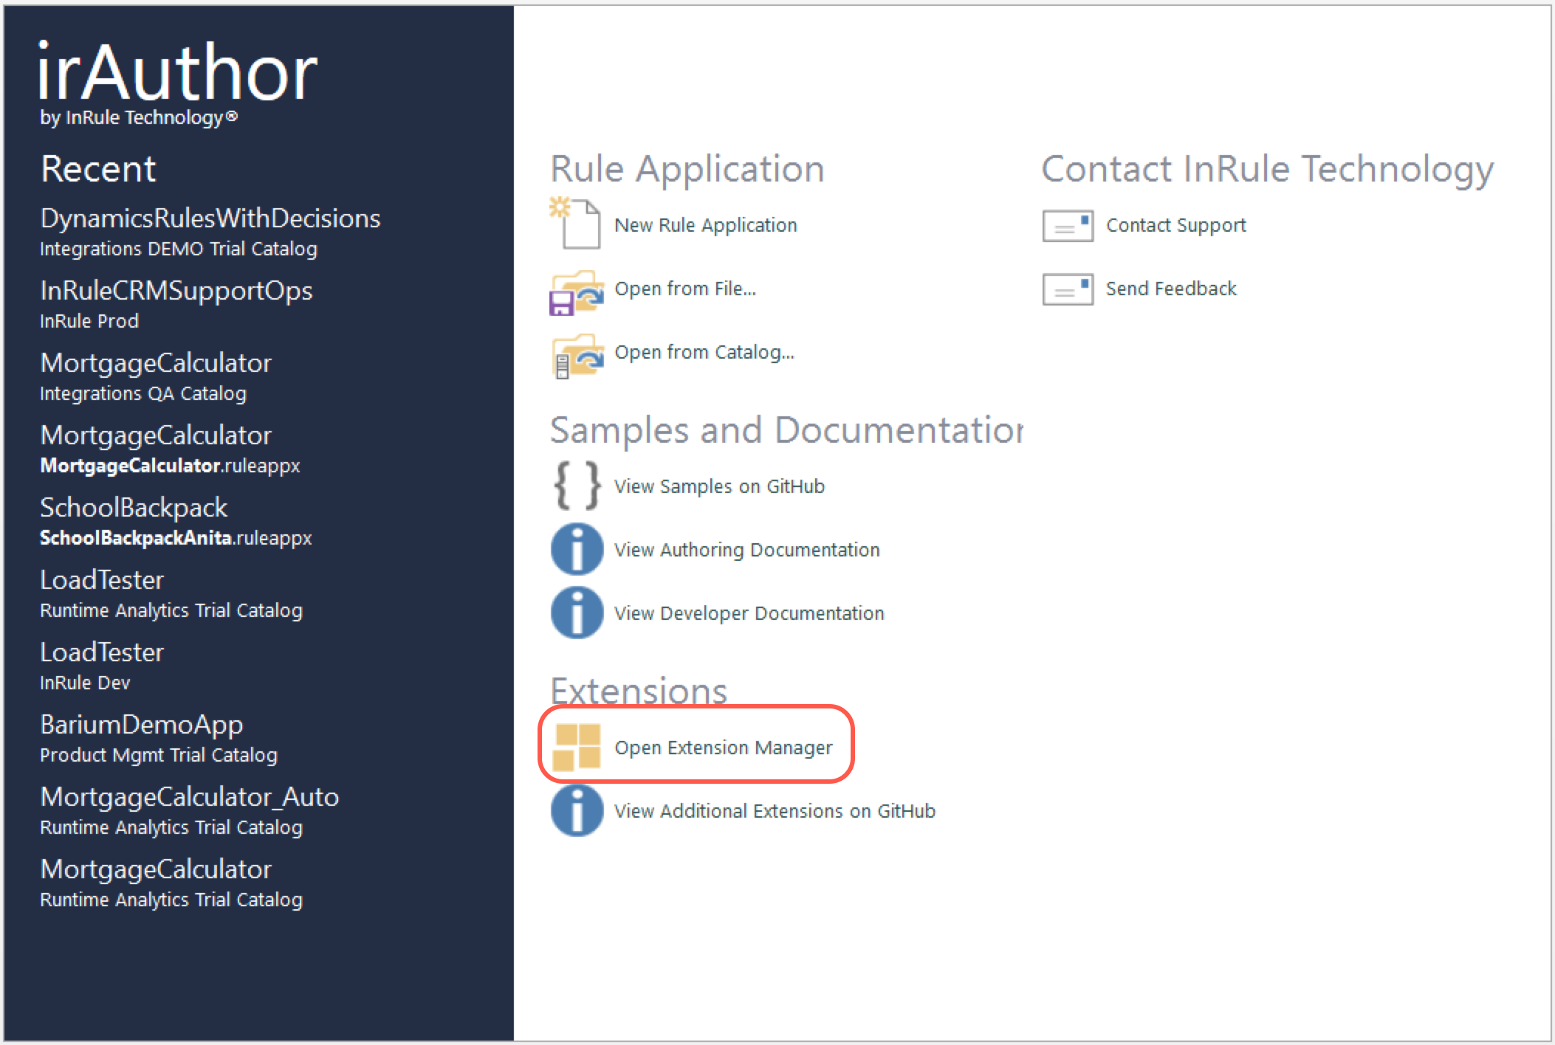Open the DynamicsRulesWithDecisions recent item
1555x1045 pixels.
[x=210, y=218]
